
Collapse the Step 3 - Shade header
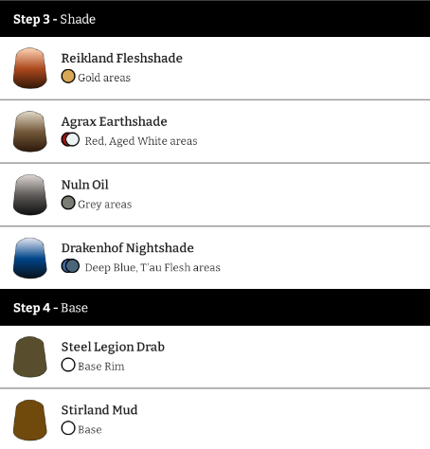point(215,19)
